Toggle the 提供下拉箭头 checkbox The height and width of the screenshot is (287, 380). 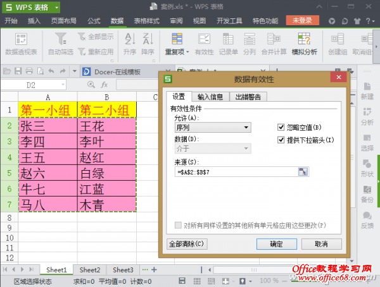(281, 139)
